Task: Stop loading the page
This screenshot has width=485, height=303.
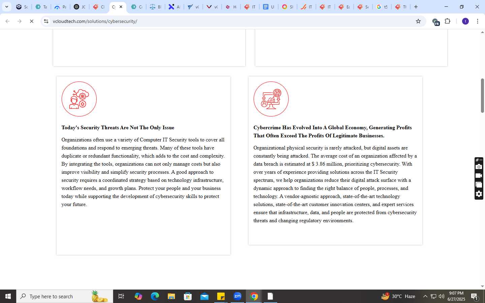Action: point(32,21)
